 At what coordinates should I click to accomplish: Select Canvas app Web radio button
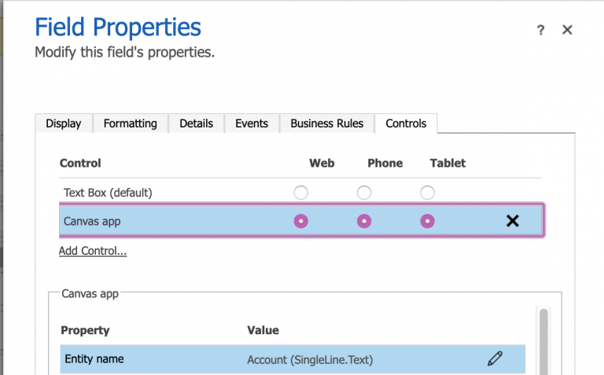coord(300,221)
